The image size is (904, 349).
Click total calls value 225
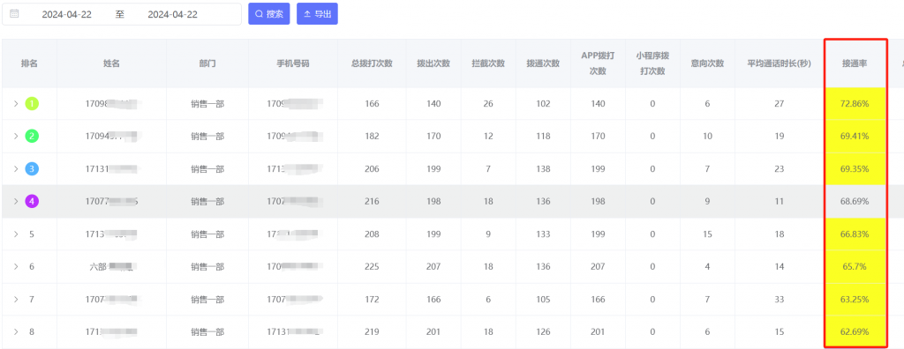click(x=372, y=267)
